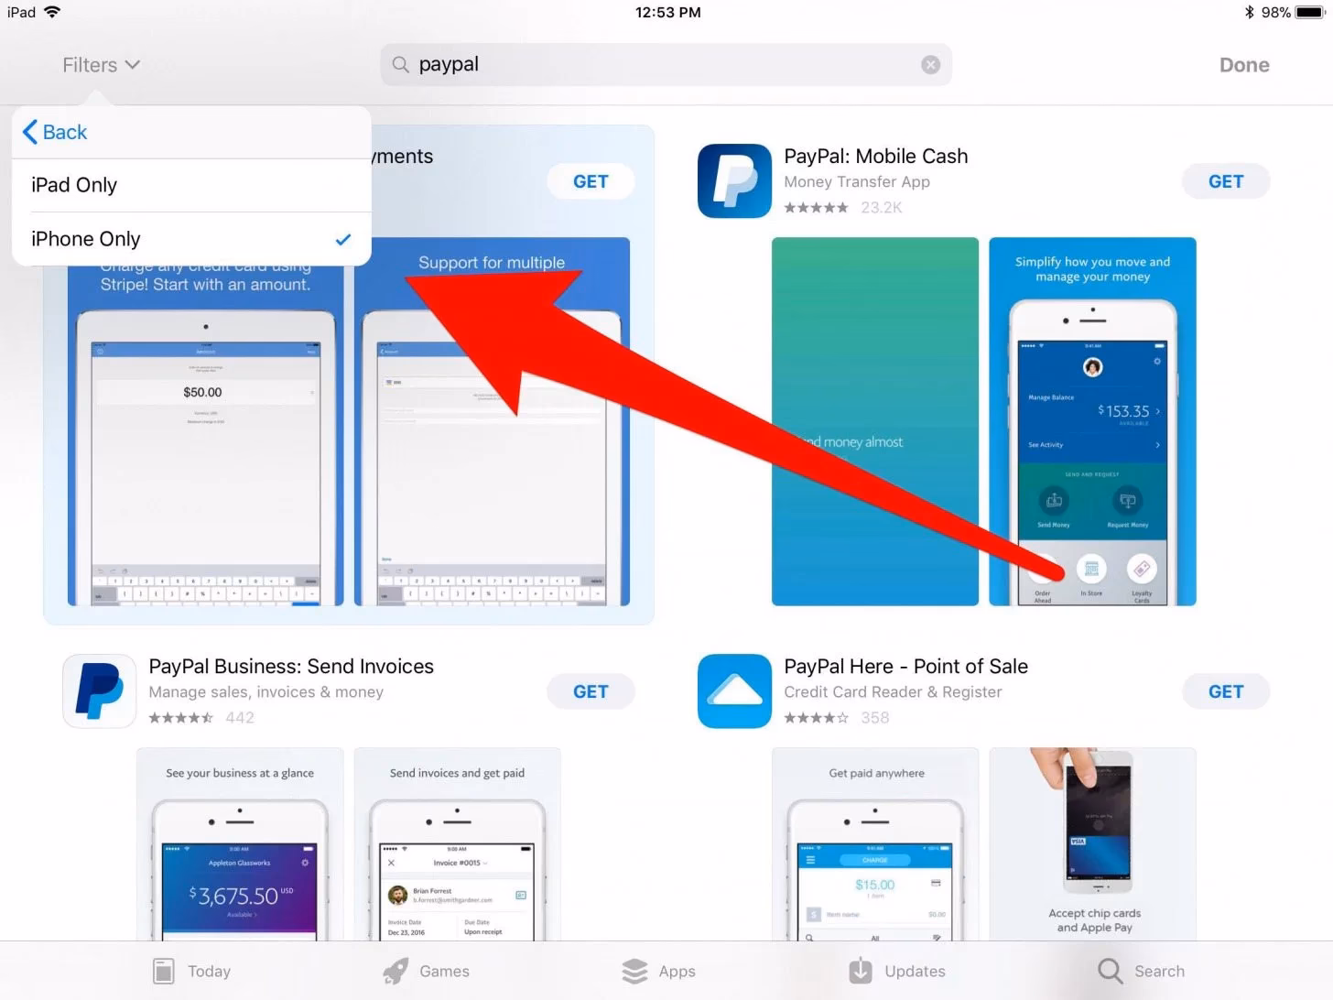The image size is (1333, 1000).
Task: Open PayPal Here app icon
Action: point(734,690)
